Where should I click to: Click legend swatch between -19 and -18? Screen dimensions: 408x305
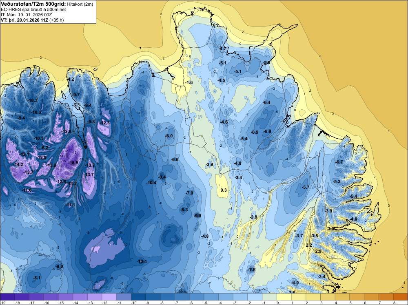pyautogui.click(x=7, y=296)
